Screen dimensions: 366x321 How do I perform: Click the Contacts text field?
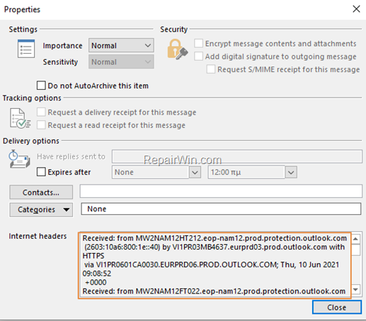(221, 191)
